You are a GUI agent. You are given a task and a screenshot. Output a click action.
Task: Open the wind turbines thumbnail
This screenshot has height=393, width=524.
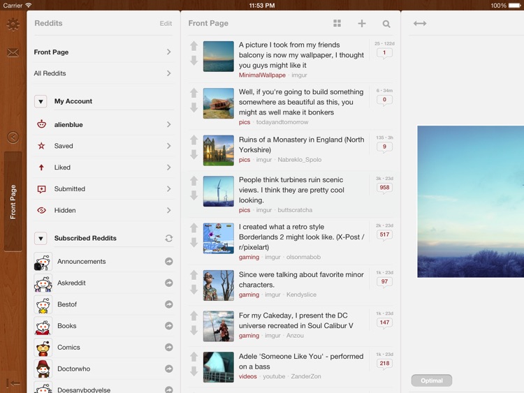tap(219, 191)
